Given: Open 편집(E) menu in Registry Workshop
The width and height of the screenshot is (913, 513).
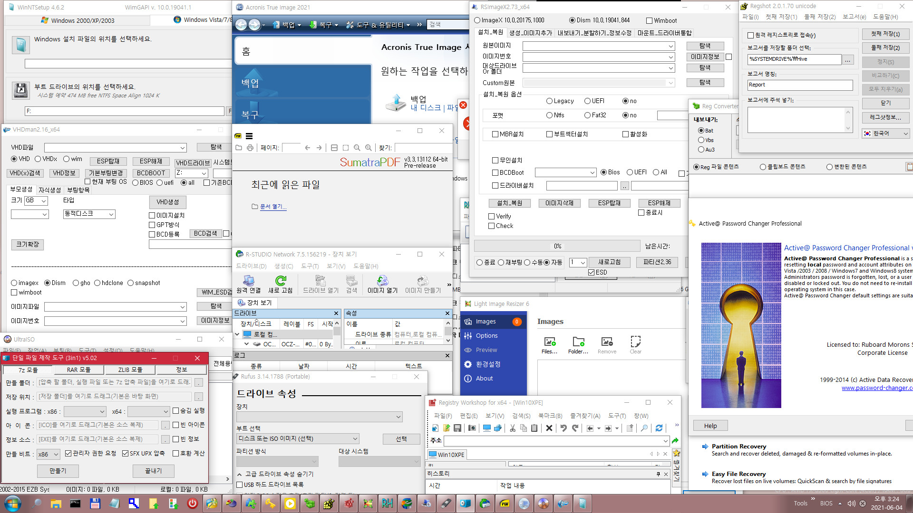Looking at the screenshot, I should point(468,416).
